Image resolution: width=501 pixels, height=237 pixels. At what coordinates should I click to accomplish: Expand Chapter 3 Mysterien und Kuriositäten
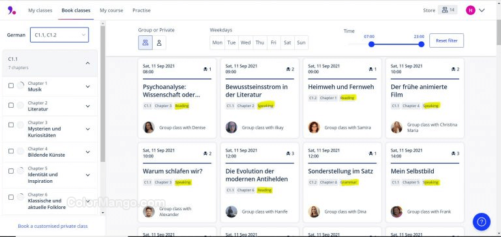click(88, 129)
